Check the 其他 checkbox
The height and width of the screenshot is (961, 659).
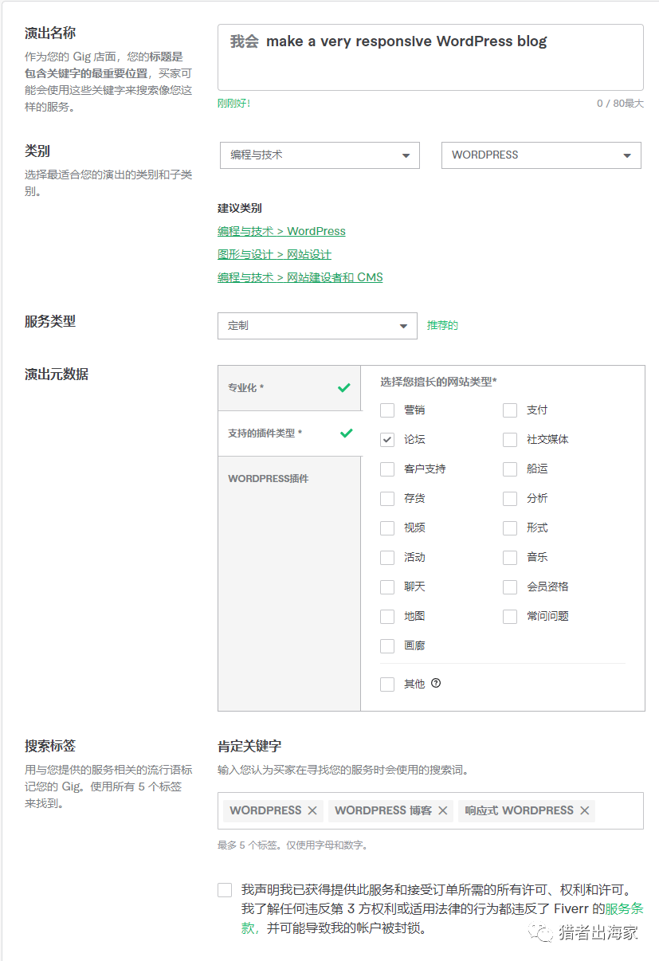pyautogui.click(x=387, y=684)
